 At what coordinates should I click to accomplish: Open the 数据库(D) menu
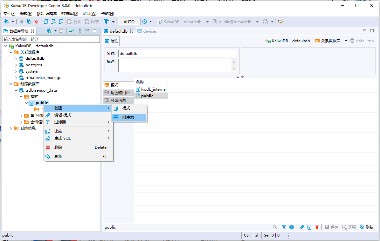[x=70, y=14]
